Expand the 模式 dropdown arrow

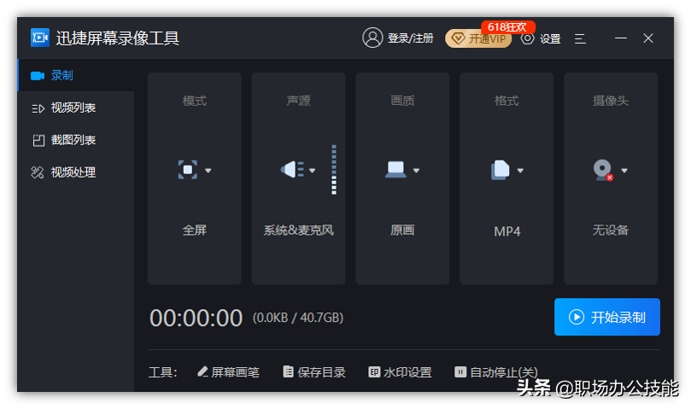pos(208,171)
